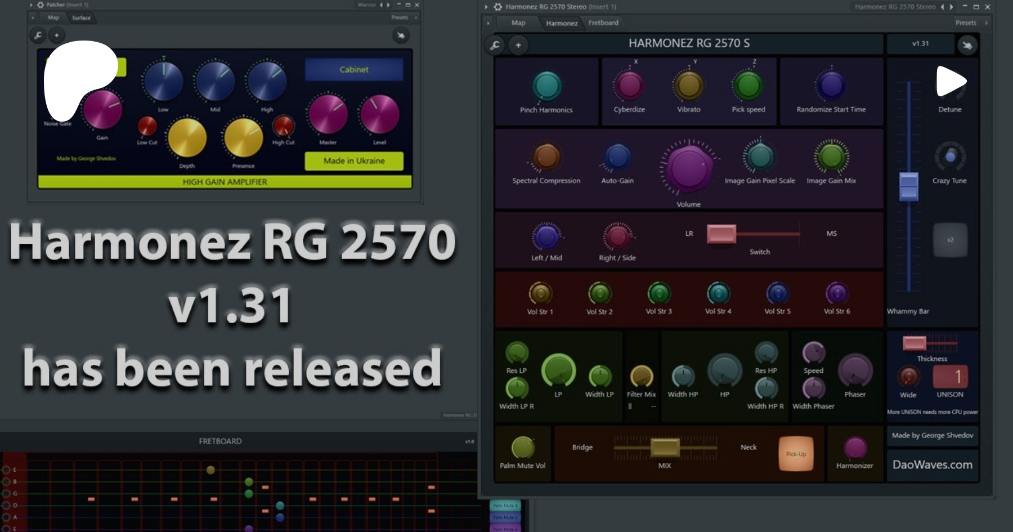Click the Vol Str 2 knob
Image resolution: width=1013 pixels, height=532 pixels.
click(599, 293)
